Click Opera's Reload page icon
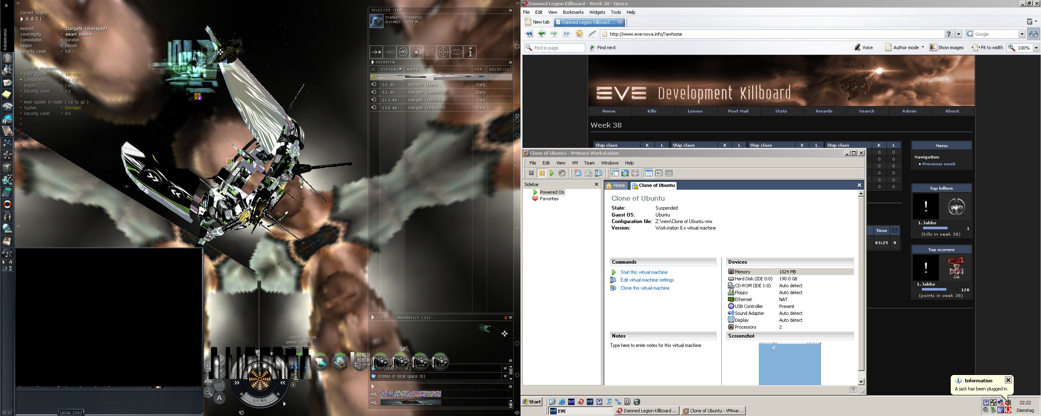 579,34
